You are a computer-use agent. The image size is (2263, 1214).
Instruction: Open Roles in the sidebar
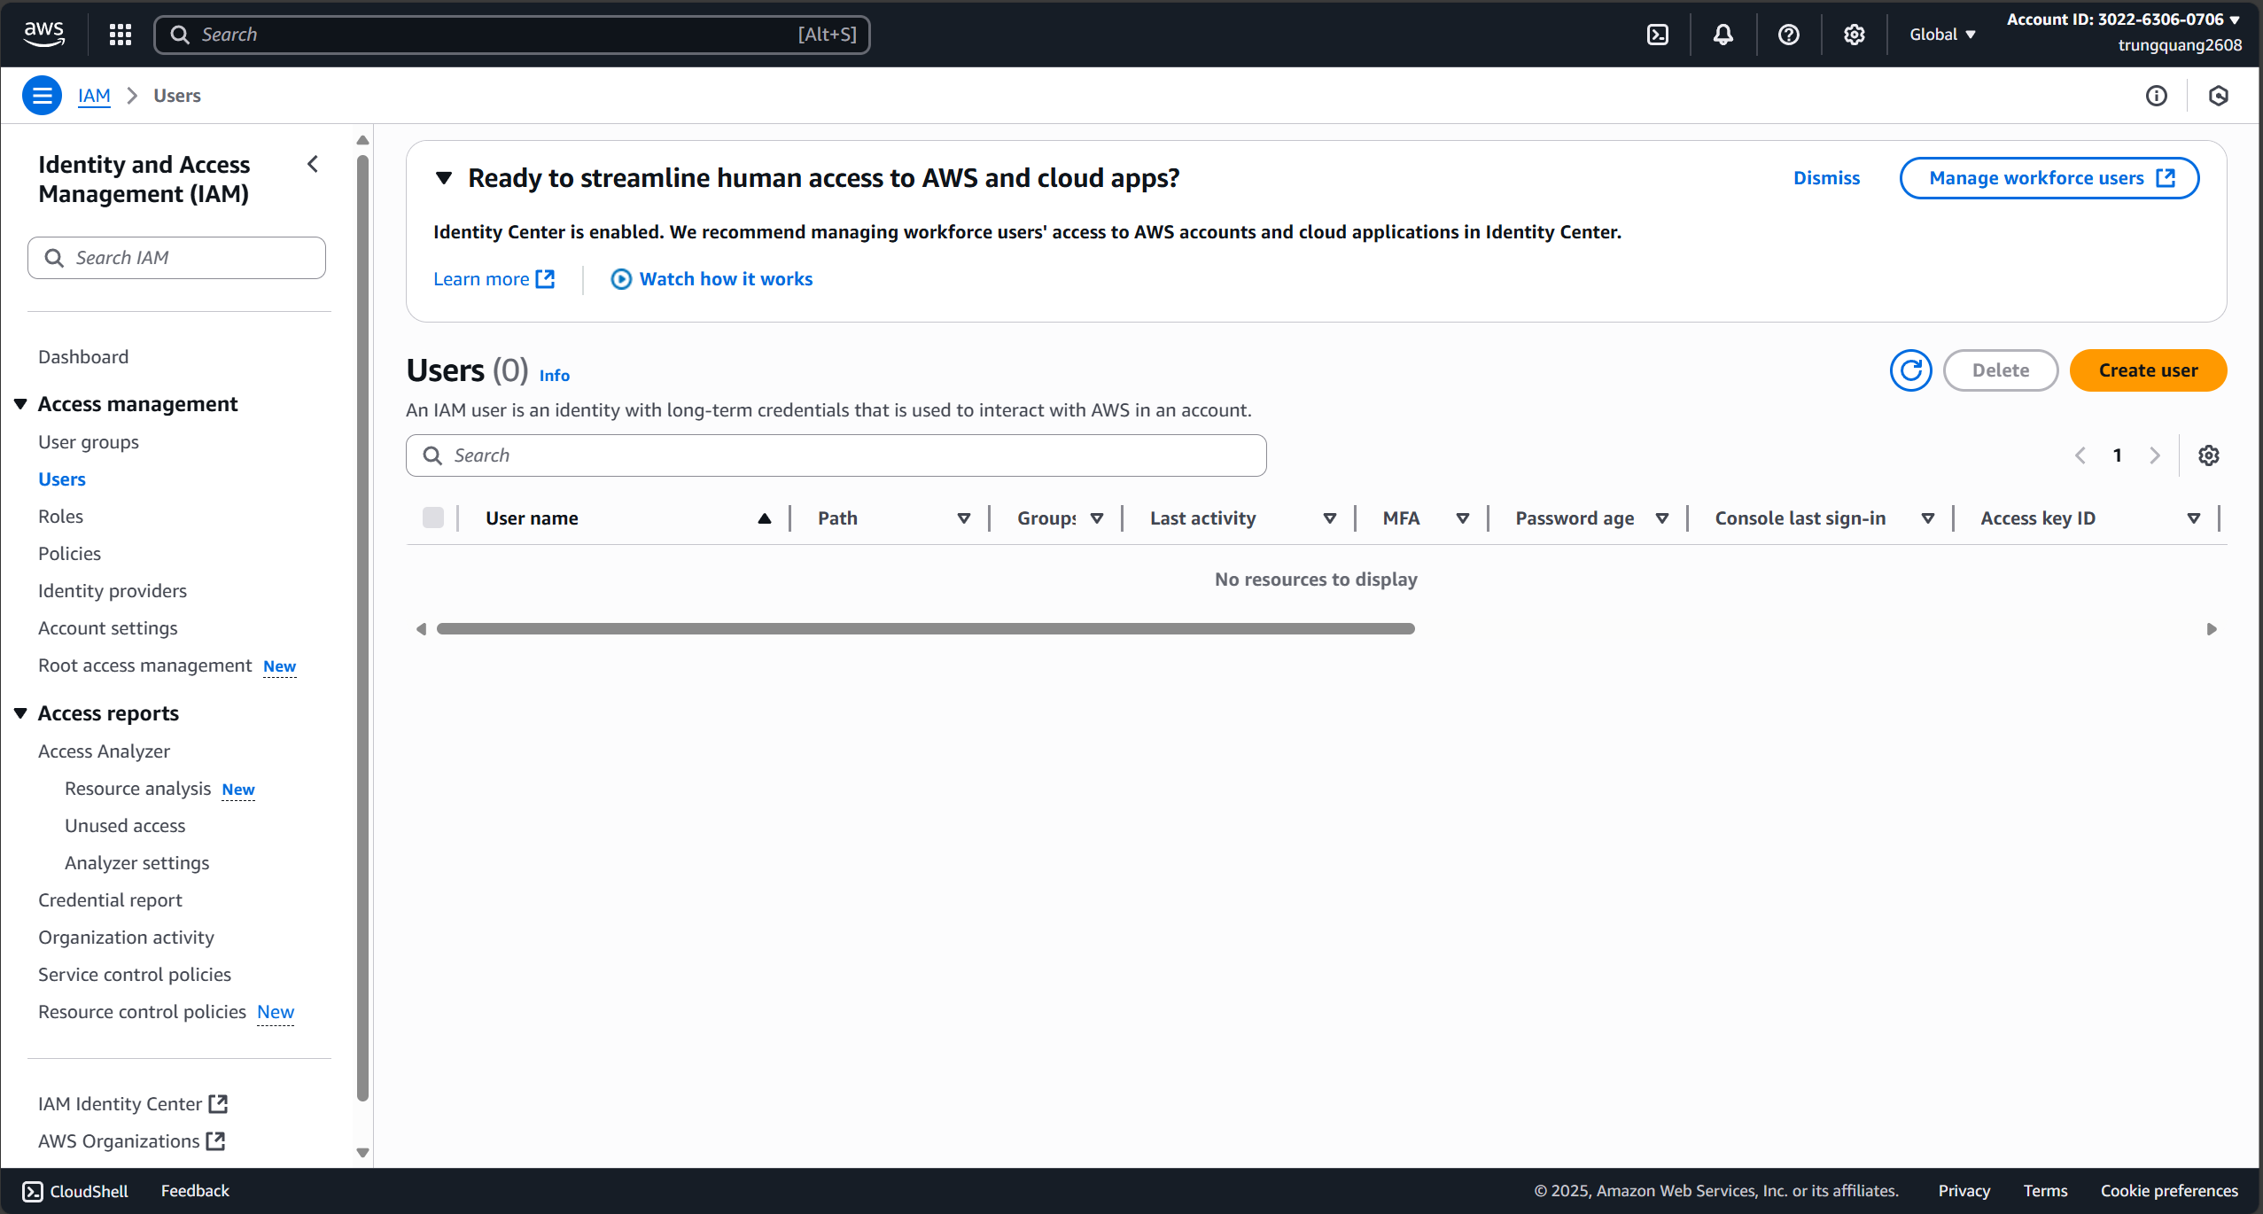[60, 517]
